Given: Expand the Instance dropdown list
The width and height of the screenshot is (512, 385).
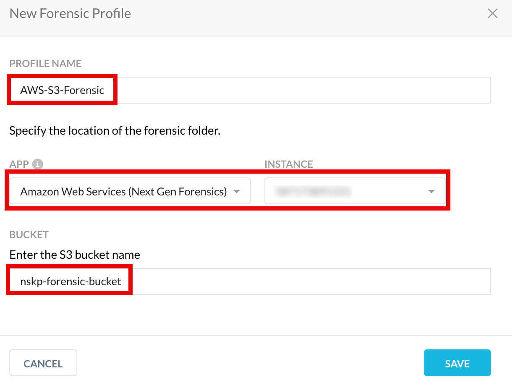Looking at the screenshot, I should (355, 191).
